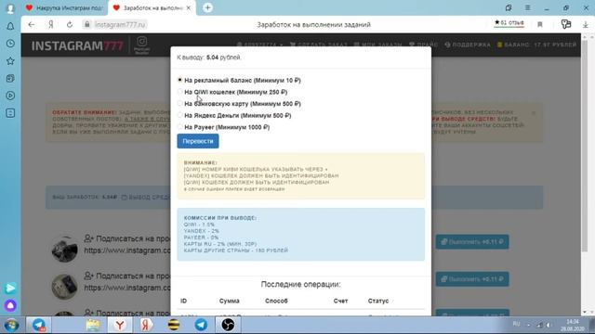
Task: Open Windows Start button
Action: coord(11,325)
